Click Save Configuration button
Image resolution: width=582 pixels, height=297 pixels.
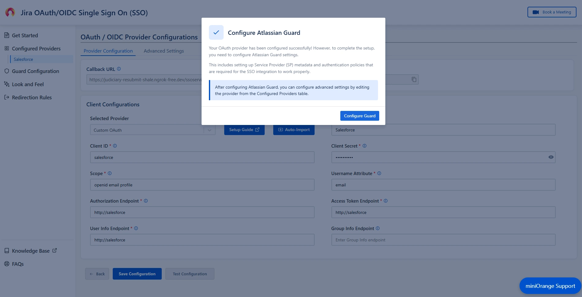pyautogui.click(x=137, y=274)
